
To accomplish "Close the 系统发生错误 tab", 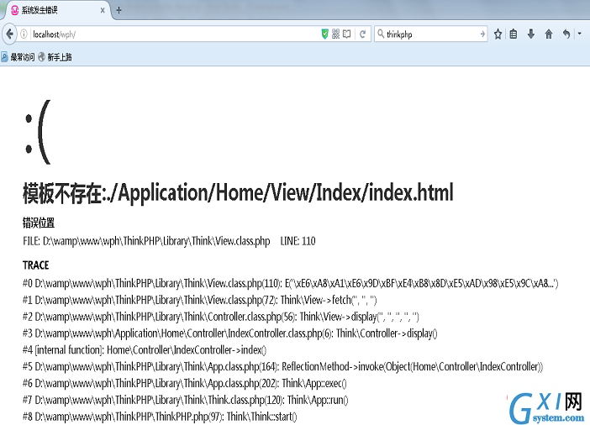I will click(x=103, y=11).
